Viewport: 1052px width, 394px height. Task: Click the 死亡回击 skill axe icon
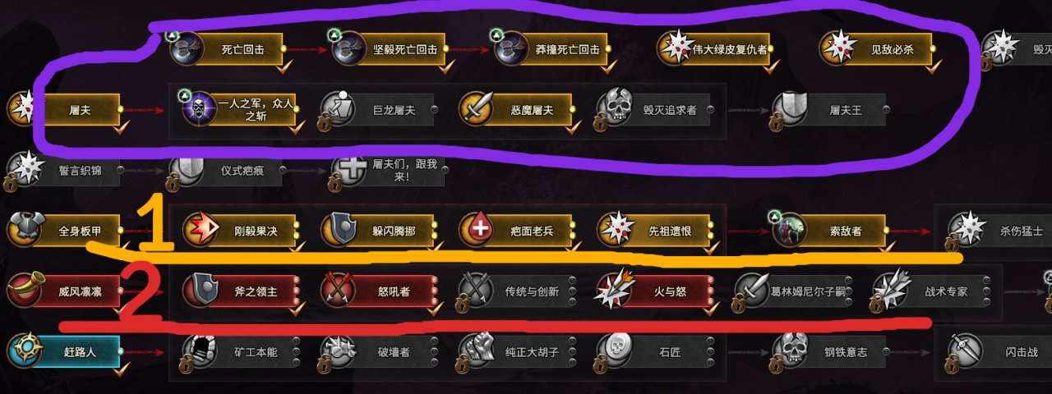(x=188, y=48)
